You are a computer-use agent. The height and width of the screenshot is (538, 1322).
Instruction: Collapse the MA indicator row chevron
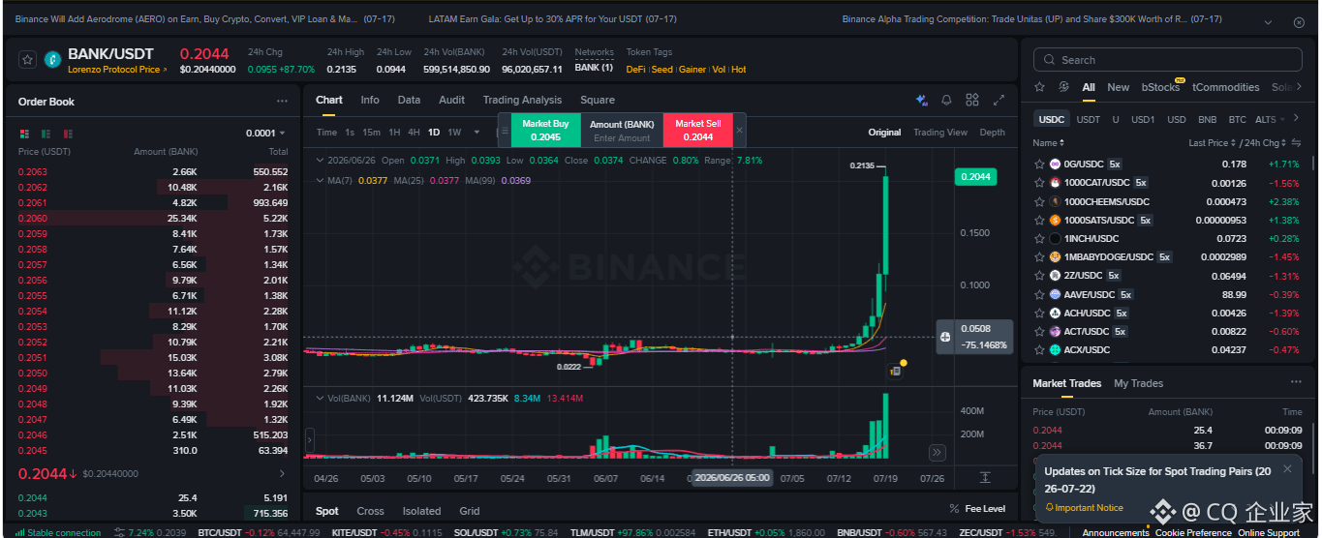(321, 179)
